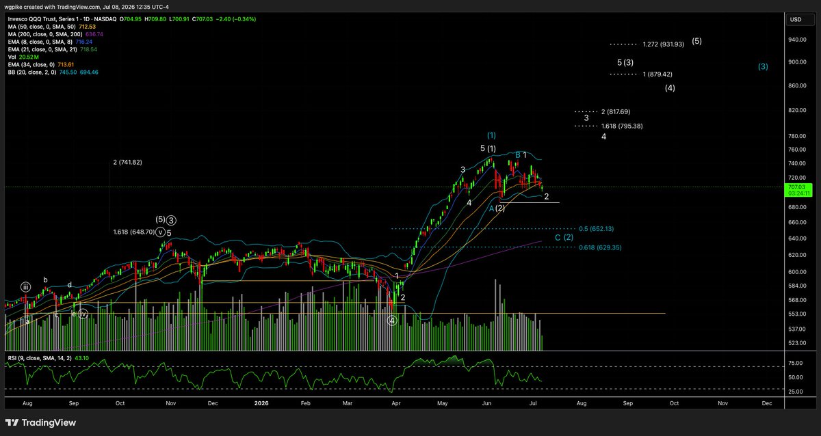Select the EMA 34 indicator legend

click(x=40, y=64)
